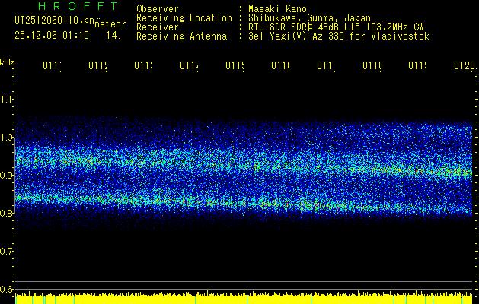Click the 1.0 frequency axis label
Screen dimensions: 479x304
pyautogui.click(x=7, y=138)
